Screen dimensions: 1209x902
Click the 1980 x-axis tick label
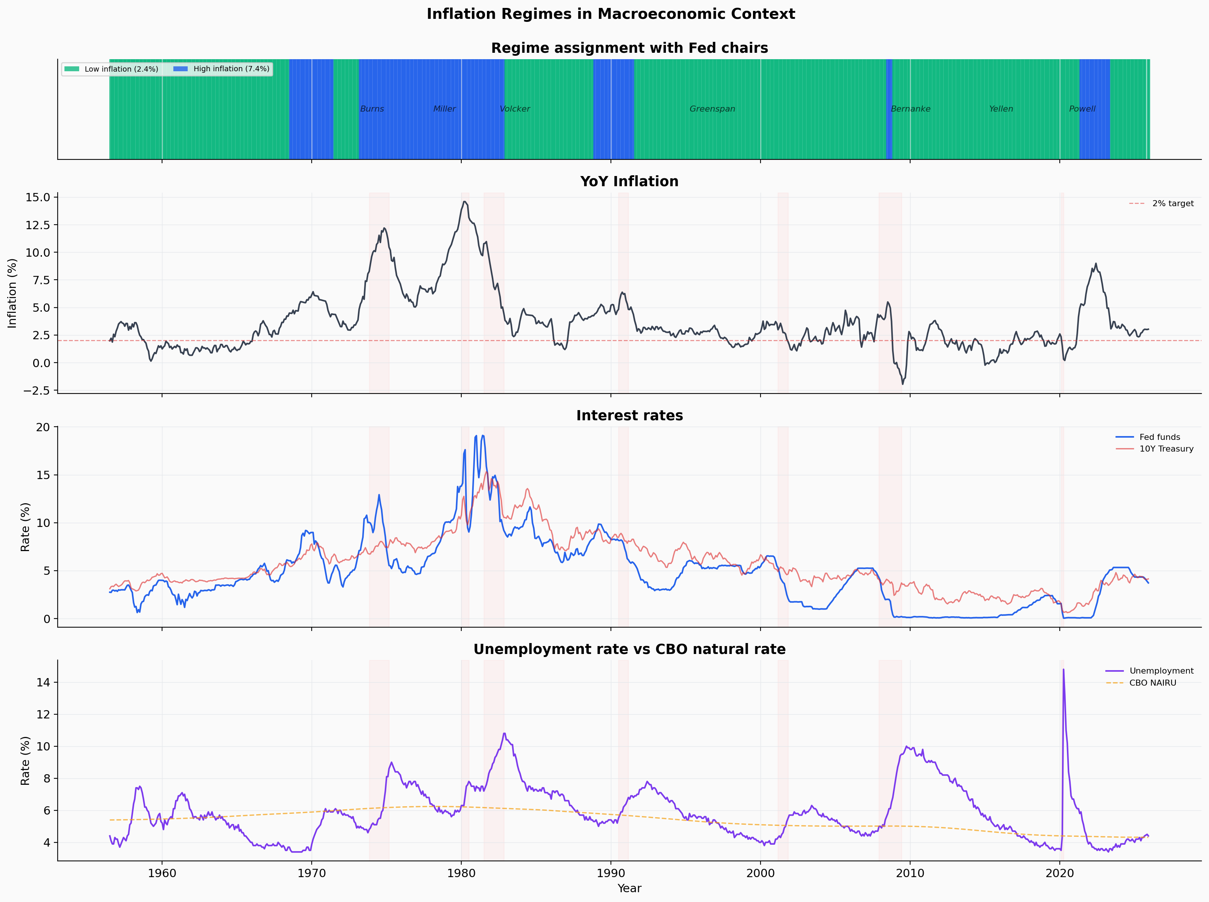point(461,873)
